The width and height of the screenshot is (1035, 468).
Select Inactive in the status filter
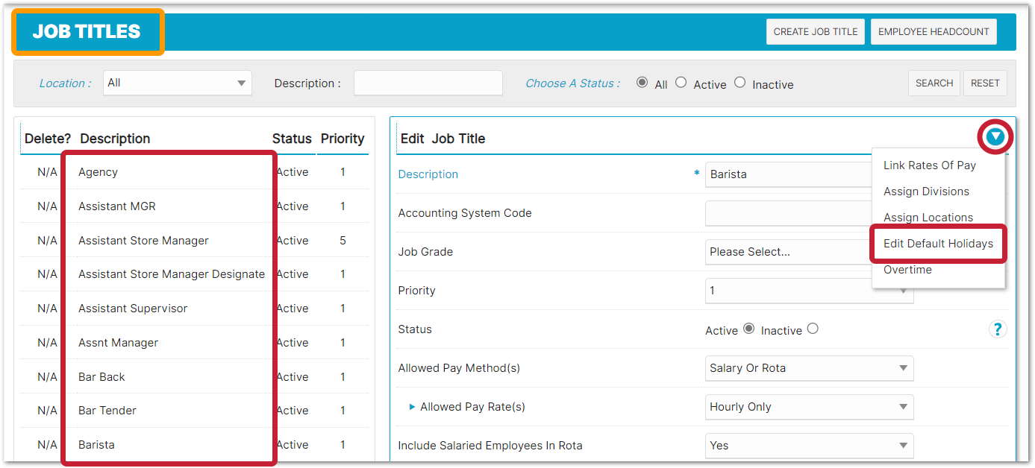tap(739, 83)
